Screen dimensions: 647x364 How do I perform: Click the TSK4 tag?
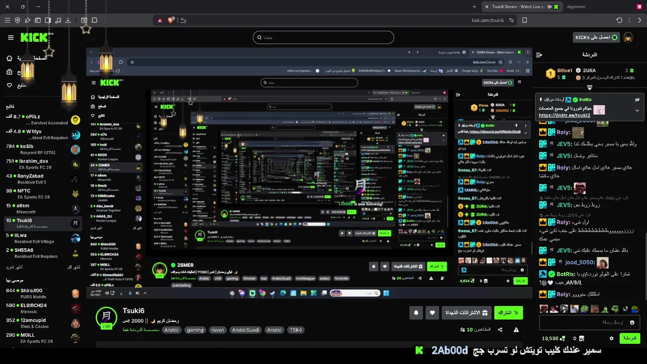[x=296, y=330]
